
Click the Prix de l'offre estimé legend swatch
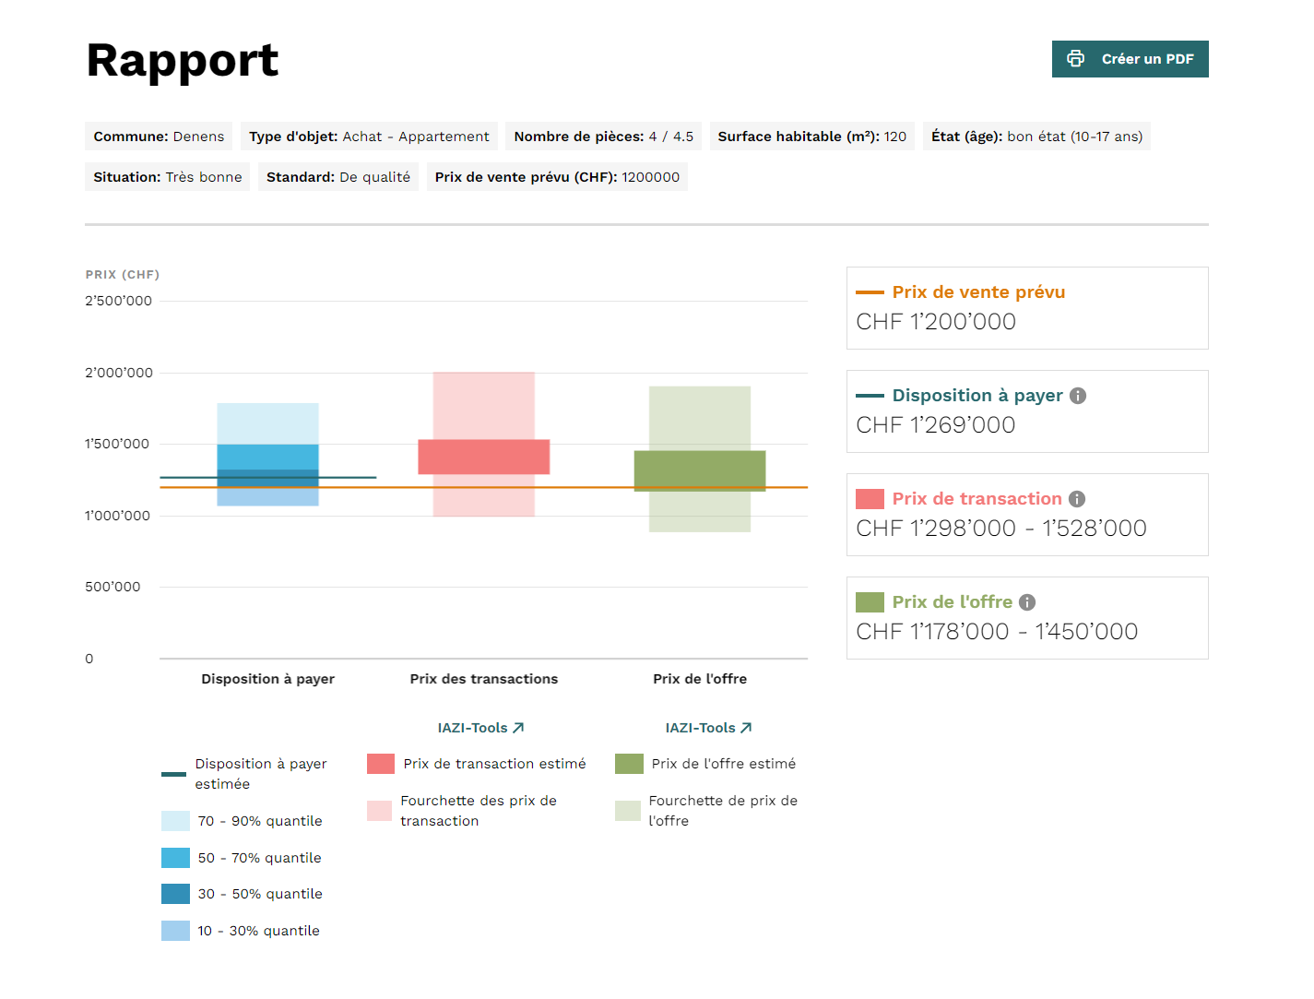click(x=629, y=764)
